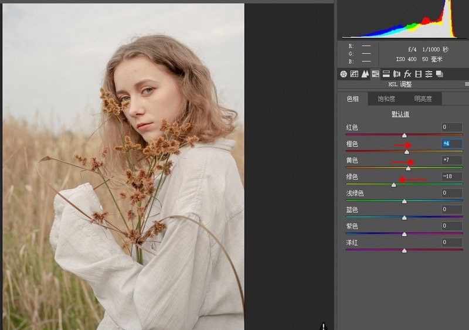Click the 红色 hue slider handle
469x330 pixels.
pyautogui.click(x=404, y=135)
